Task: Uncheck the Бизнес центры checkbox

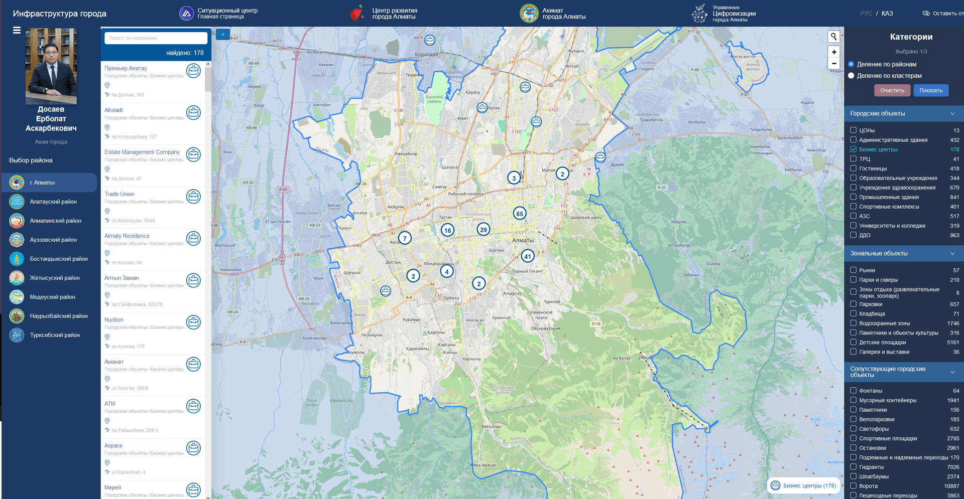Action: tap(853, 149)
